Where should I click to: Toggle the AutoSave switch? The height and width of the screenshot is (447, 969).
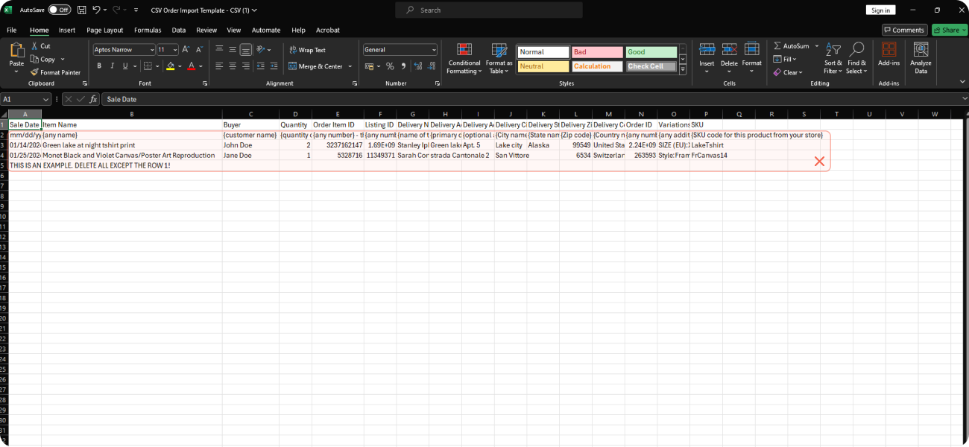(x=60, y=10)
